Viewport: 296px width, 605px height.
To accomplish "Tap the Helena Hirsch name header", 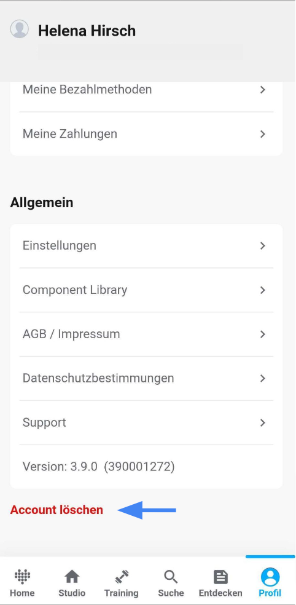I will (x=87, y=31).
